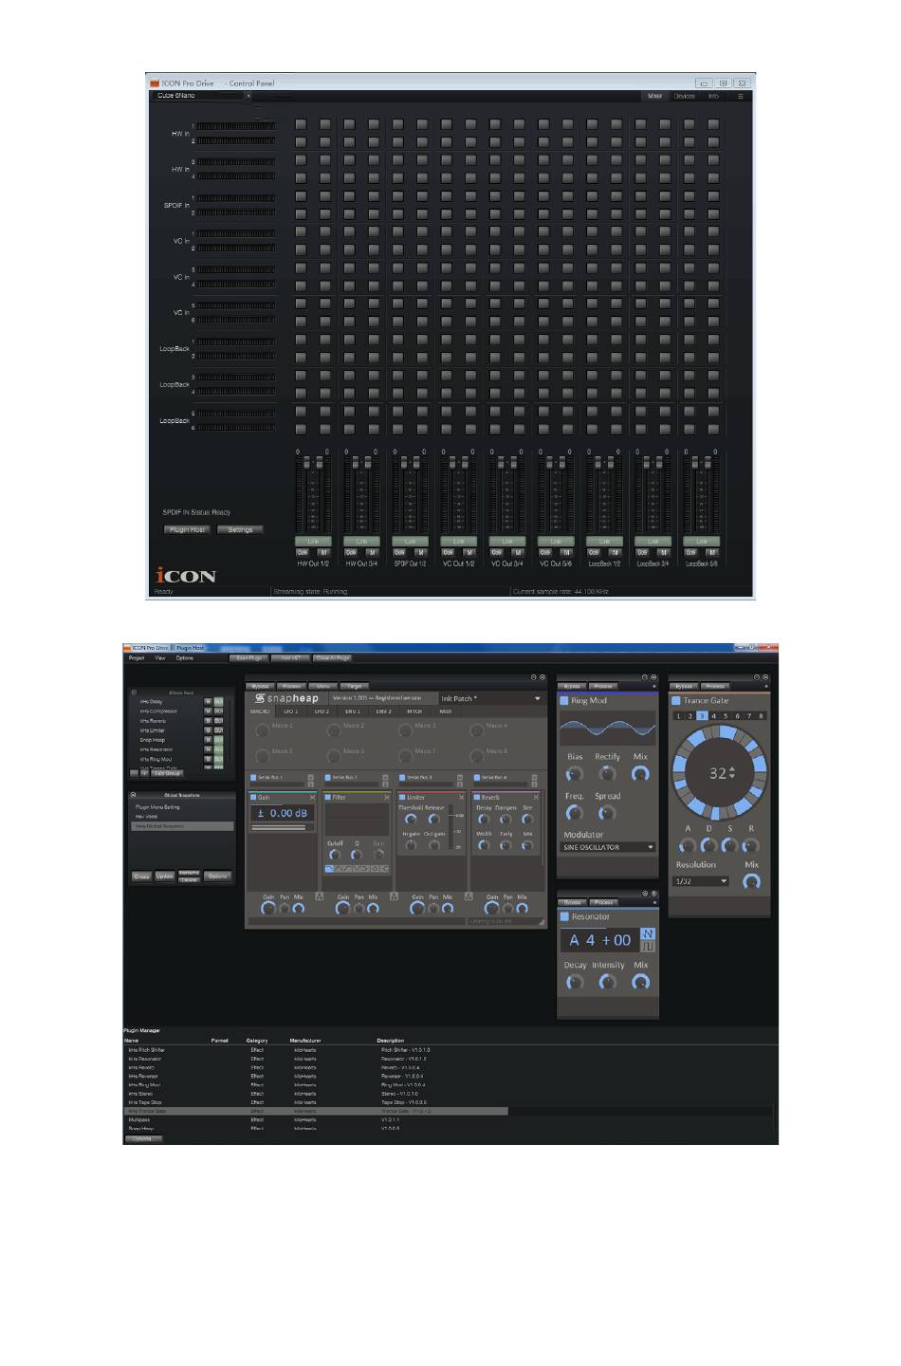Click the Trance Gate step count stepper
This screenshot has height=1366, width=901.
(x=732, y=773)
